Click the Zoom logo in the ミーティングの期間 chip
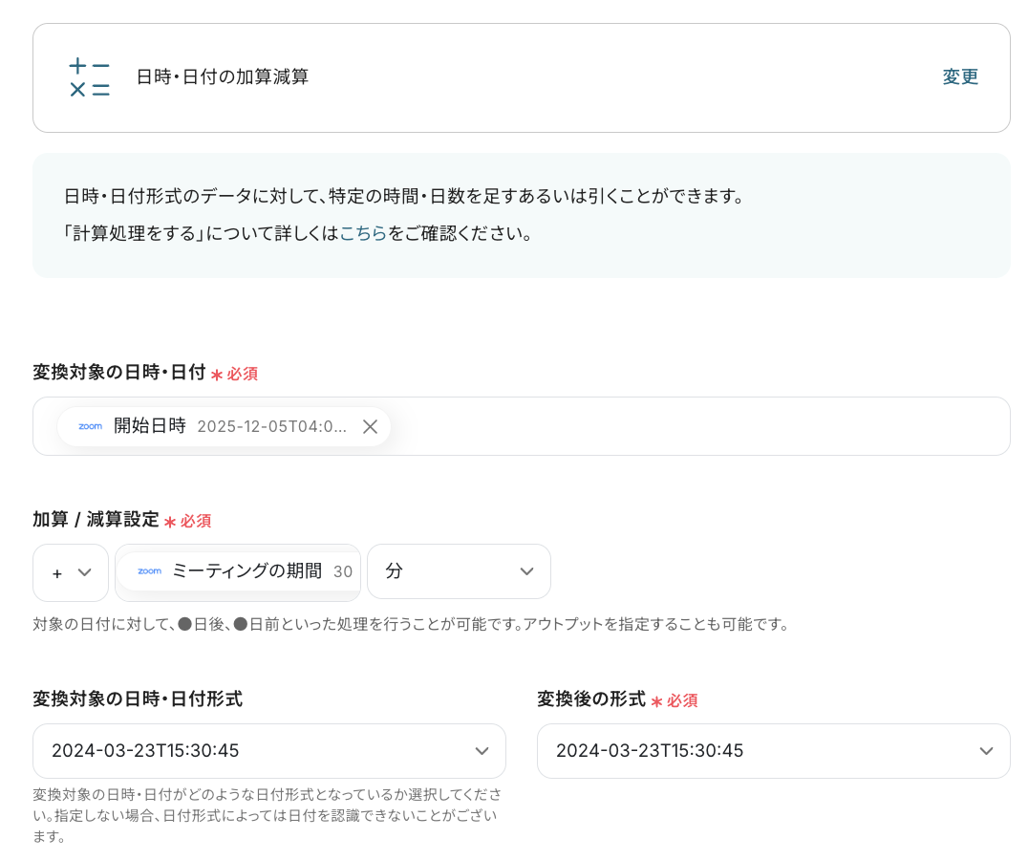Image resolution: width=1028 pixels, height=860 pixels. 149,571
